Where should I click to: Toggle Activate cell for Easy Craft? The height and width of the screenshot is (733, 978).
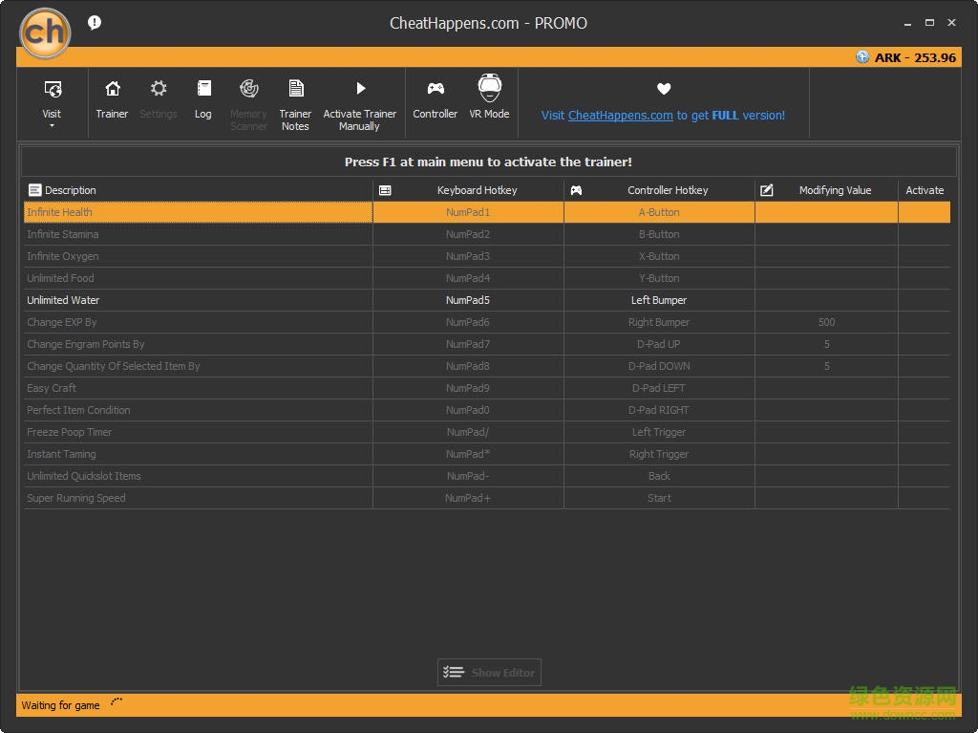point(924,388)
